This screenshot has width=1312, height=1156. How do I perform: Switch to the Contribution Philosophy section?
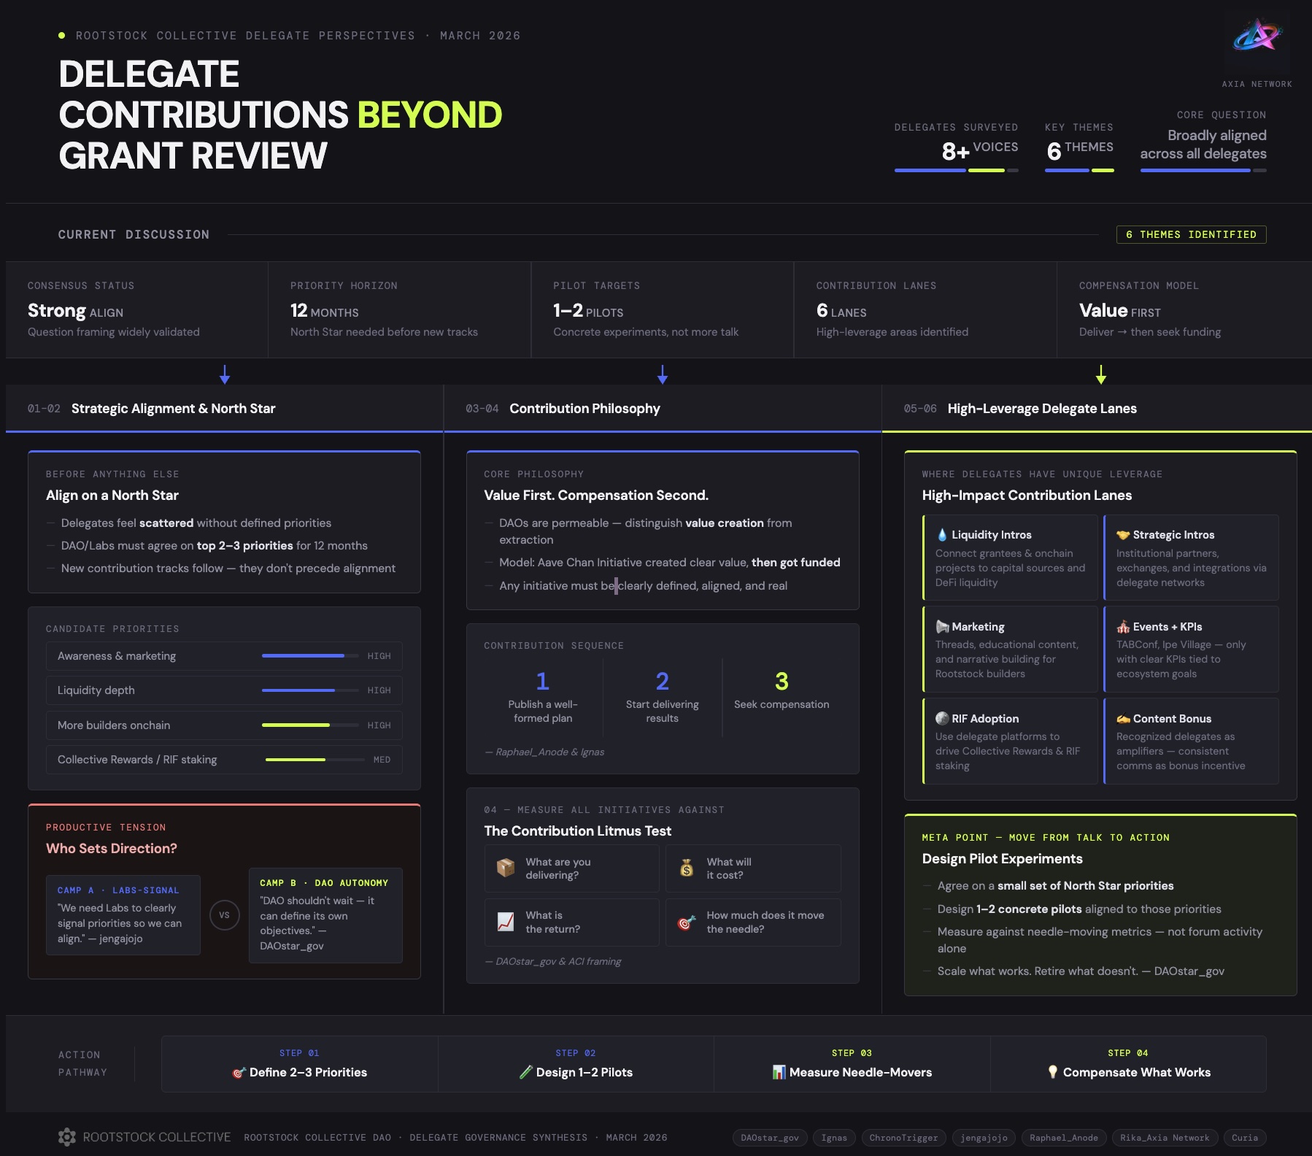[584, 408]
